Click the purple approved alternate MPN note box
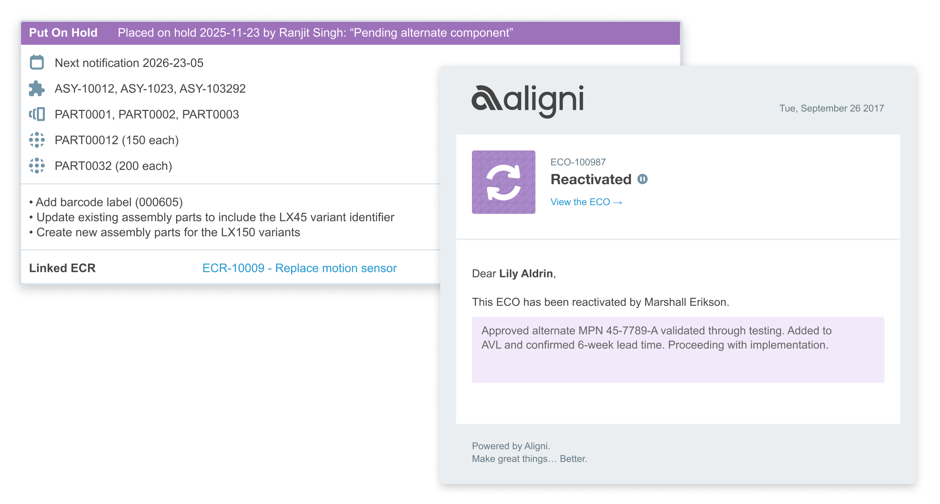This screenshot has width=940, height=504. [x=678, y=349]
